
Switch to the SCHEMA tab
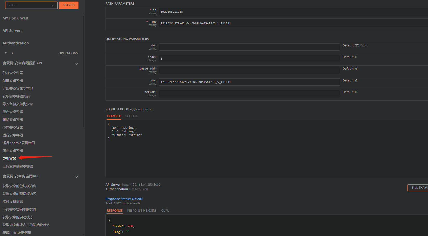coord(131,116)
